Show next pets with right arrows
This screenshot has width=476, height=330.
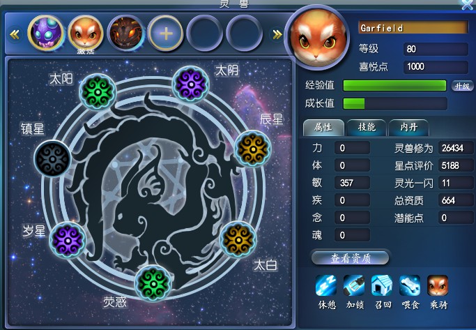(x=277, y=34)
